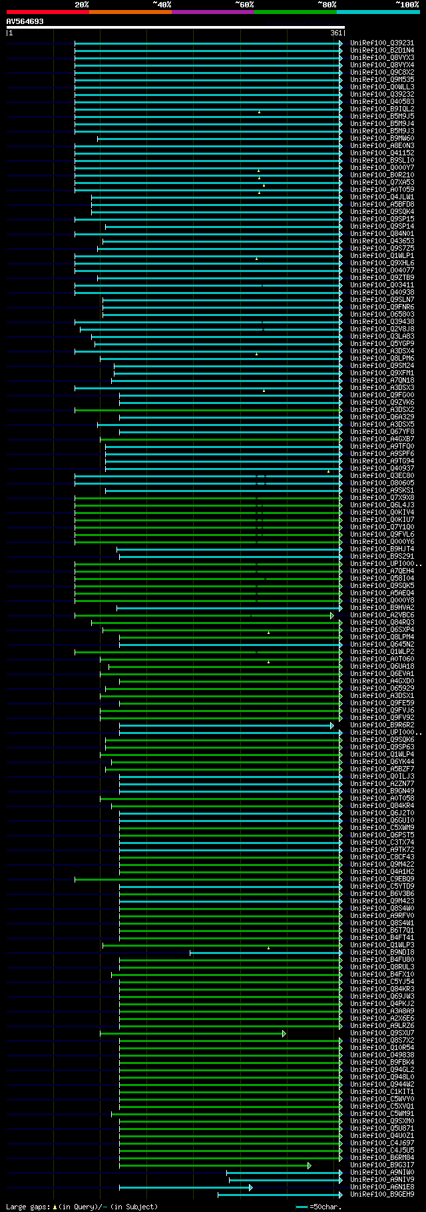Select the UniRef100_A7QN18 label
The width and height of the screenshot is (426, 1212).
coord(382,381)
